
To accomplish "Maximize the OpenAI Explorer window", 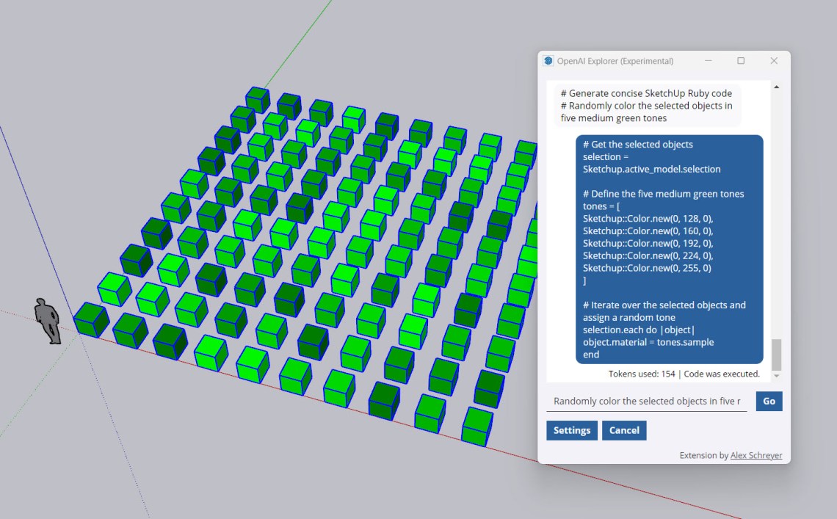I will pos(741,61).
